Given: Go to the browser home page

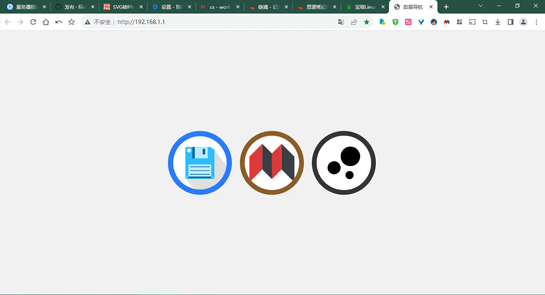Looking at the screenshot, I should pyautogui.click(x=46, y=22).
